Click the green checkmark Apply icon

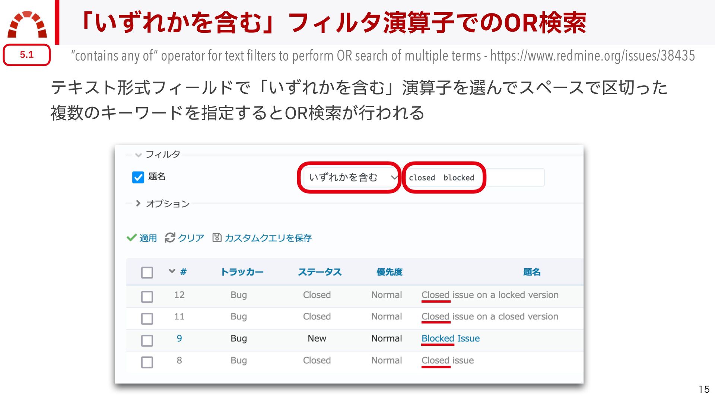pos(131,237)
